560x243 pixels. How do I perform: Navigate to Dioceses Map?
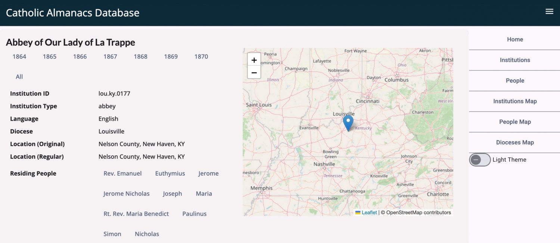point(514,142)
